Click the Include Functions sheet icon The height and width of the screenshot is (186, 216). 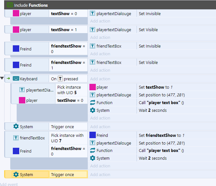click(x=10, y=5)
